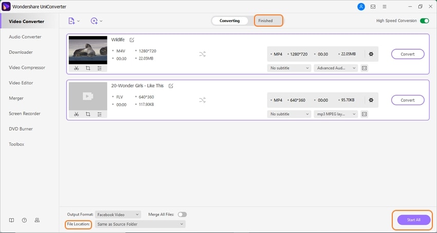Click the Wildlife video thumbnail

pos(88,50)
